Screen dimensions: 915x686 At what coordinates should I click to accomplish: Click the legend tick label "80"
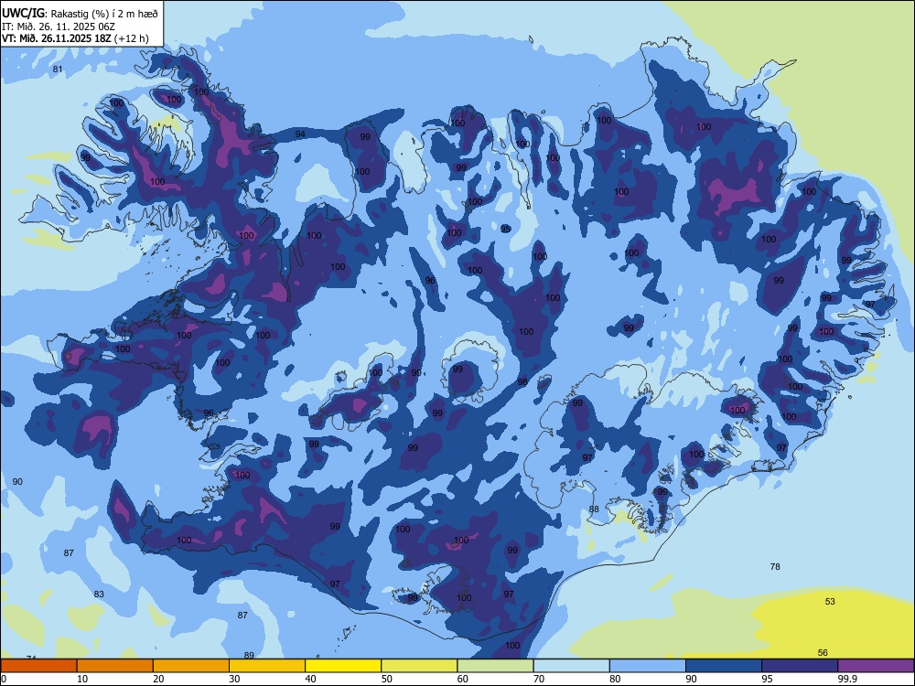(615, 679)
